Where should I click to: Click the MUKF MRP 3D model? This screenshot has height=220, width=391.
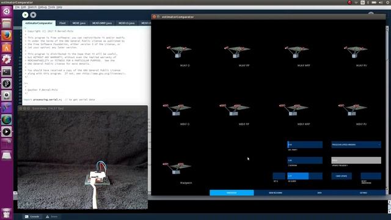296,51
